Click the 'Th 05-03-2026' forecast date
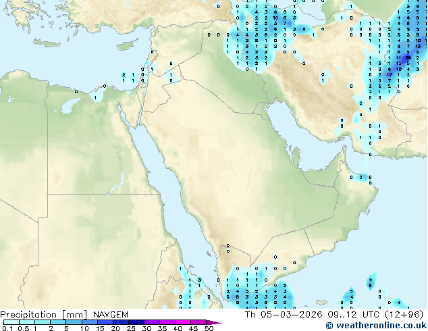This screenshot has width=428, height=331. point(284,315)
